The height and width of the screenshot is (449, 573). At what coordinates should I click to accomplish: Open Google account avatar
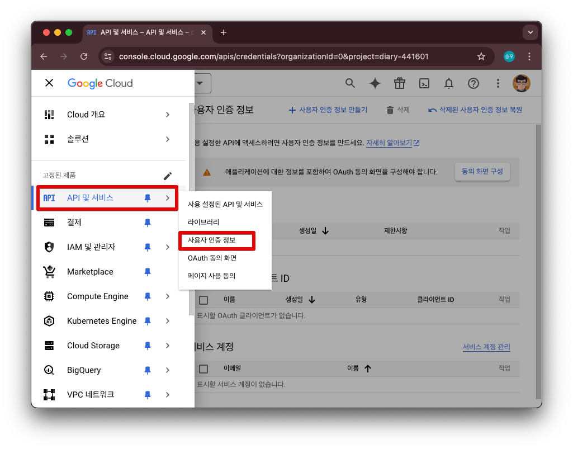[x=522, y=83]
